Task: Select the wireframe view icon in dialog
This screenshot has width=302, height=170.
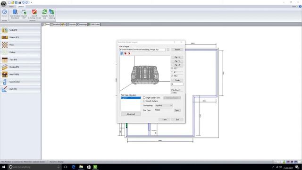Action: pyautogui.click(x=122, y=53)
